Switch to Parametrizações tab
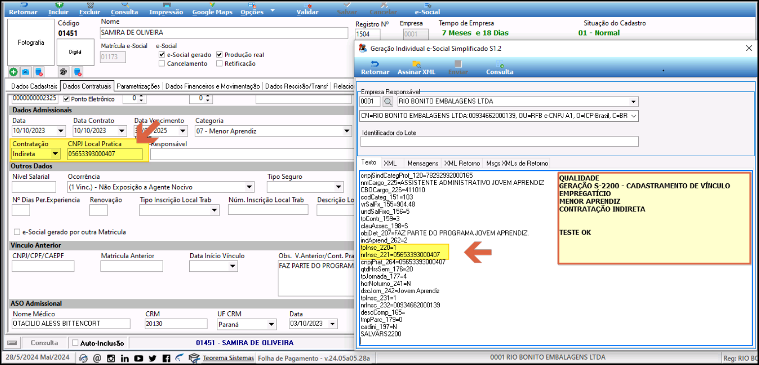This screenshot has height=365, width=759. (x=138, y=86)
